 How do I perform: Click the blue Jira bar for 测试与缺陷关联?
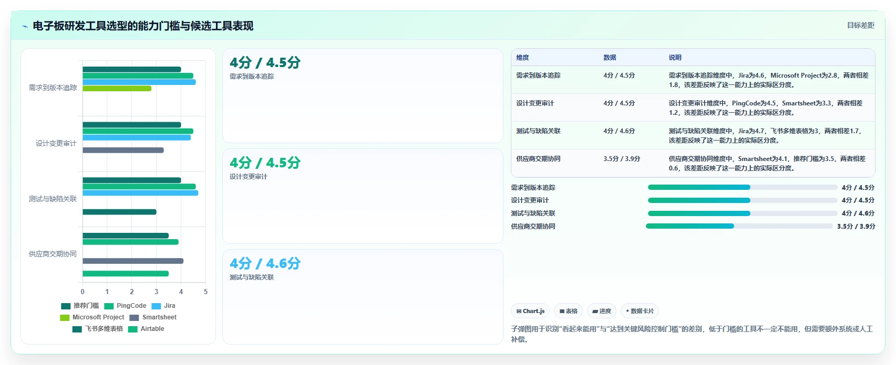[140, 193]
